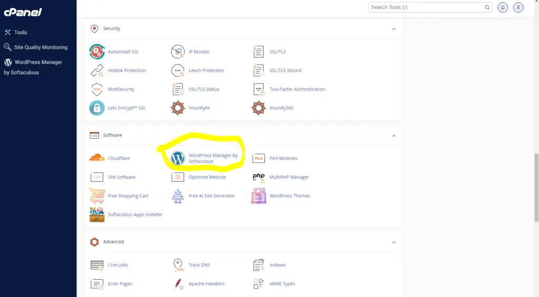Screen dimensions: 539x297
Task: Click the search magnifier icon
Action: coord(487,7)
